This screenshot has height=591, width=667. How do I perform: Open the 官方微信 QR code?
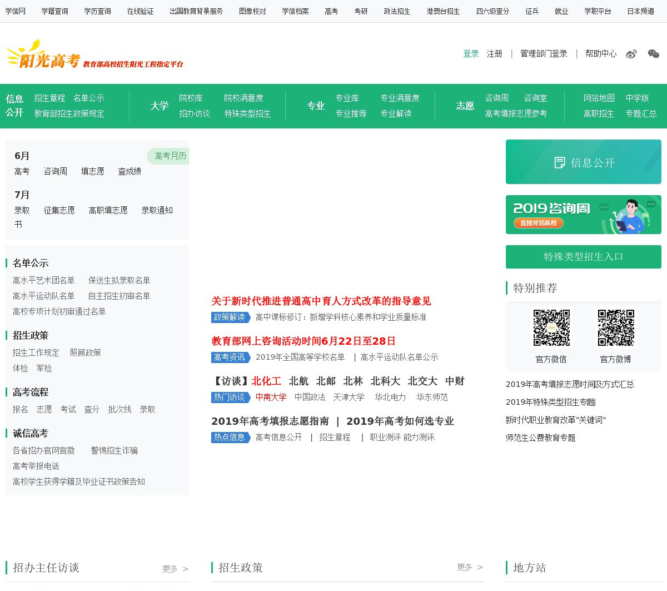(551, 328)
